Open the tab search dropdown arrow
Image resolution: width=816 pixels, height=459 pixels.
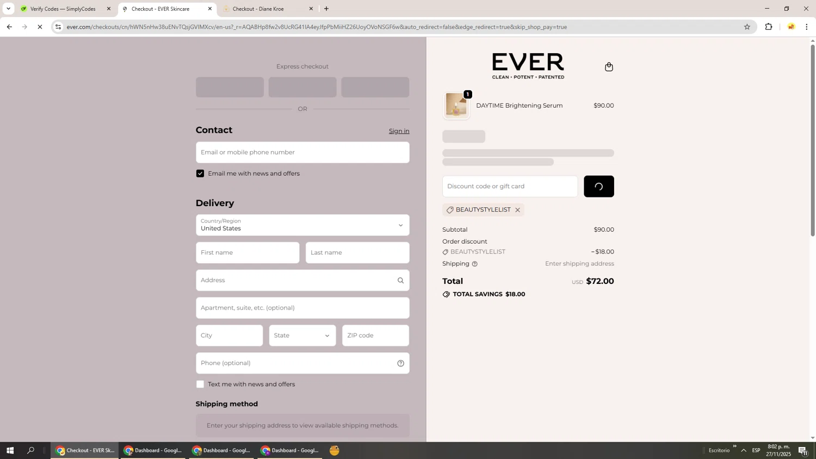coord(8,9)
